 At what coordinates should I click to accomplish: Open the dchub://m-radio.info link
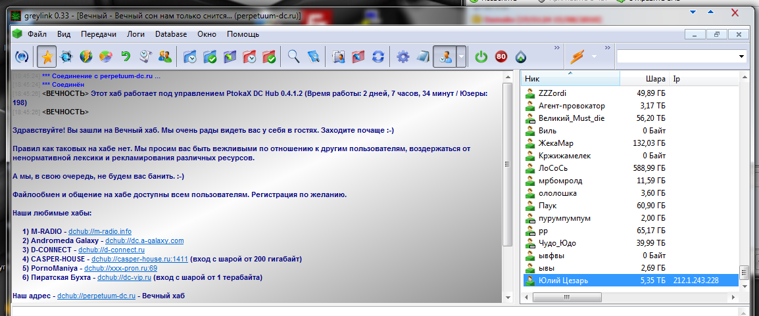pyautogui.click(x=100, y=231)
